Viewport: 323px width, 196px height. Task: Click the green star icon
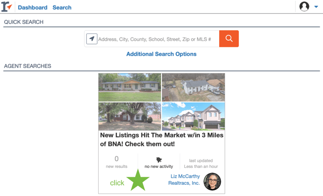point(138,180)
